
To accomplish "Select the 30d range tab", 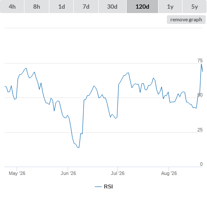I will (112, 7).
